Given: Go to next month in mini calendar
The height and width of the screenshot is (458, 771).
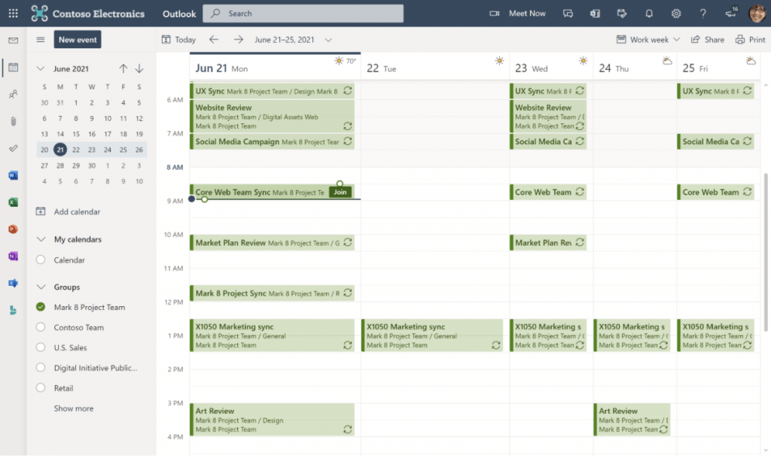Looking at the screenshot, I should point(139,68).
